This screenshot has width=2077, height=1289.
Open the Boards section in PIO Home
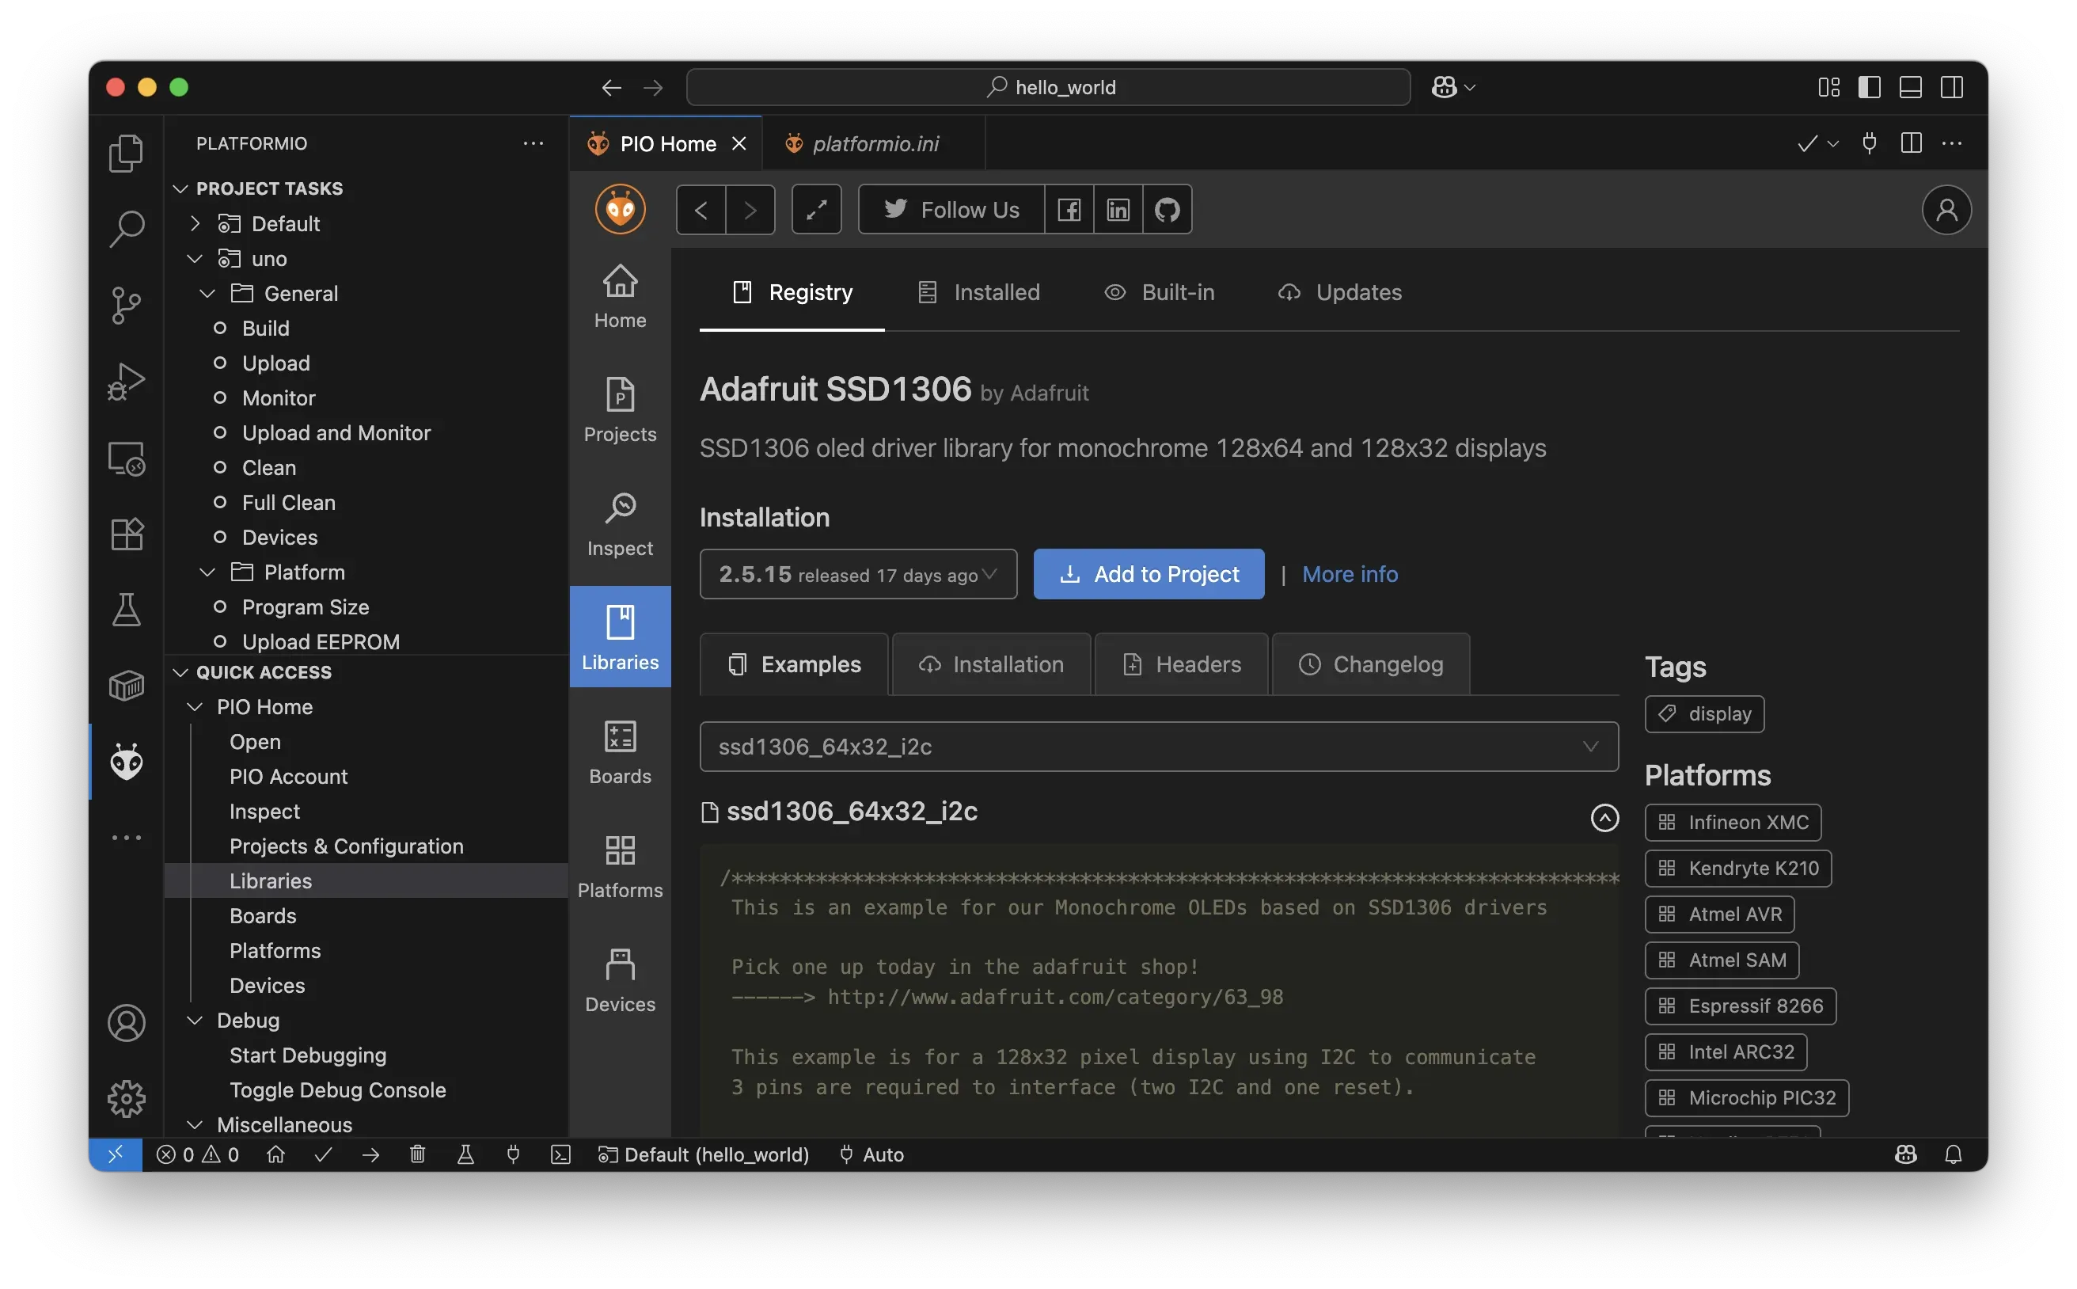pos(620,751)
